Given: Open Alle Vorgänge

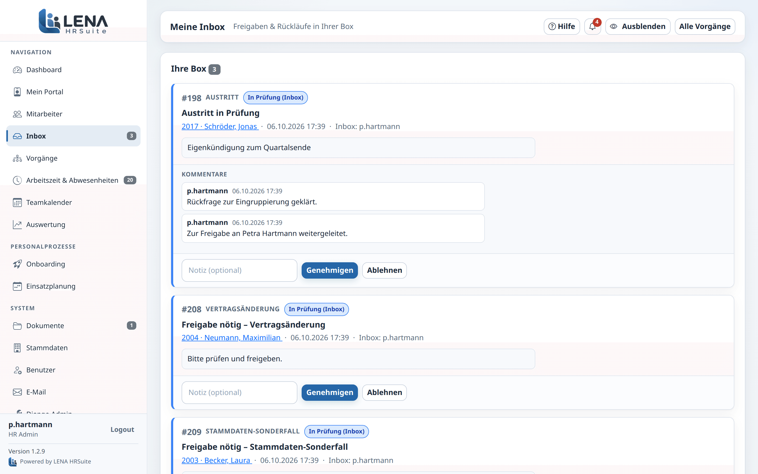Looking at the screenshot, I should [705, 26].
